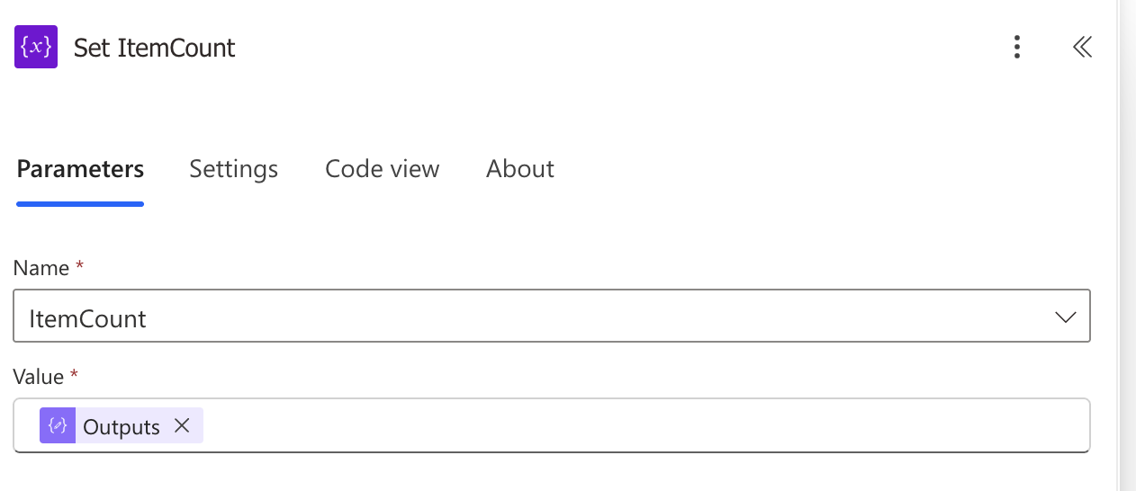Switch to the Parameters tab
Image resolution: width=1136 pixels, height=491 pixels.
[x=80, y=169]
